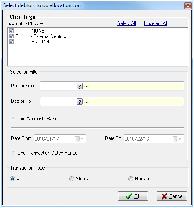Uncheck the External Debtors class checkbox
The image size is (194, 208).
pyautogui.click(x=11, y=36)
